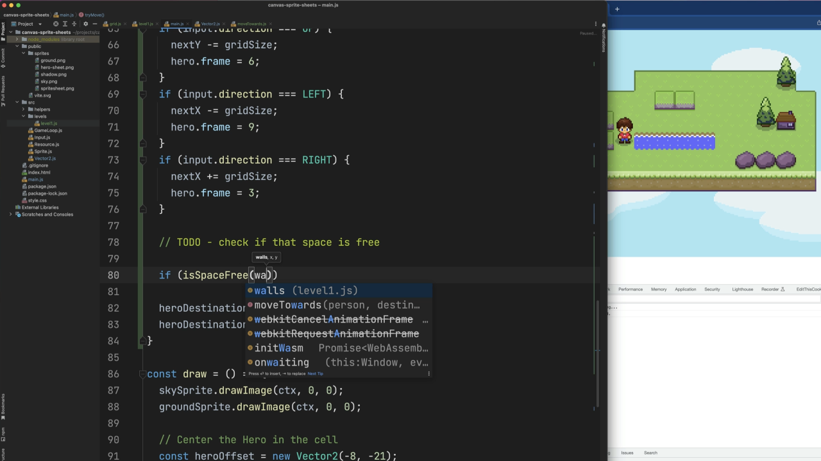Screen dimensions: 821x461
Task: Click the editor tabs three-dot menu
Action: click(x=595, y=24)
